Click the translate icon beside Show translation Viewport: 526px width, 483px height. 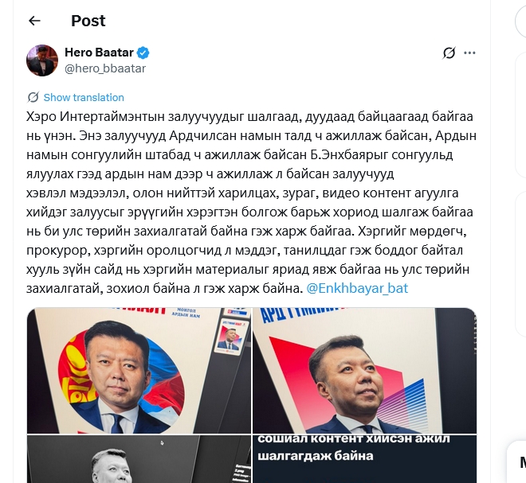point(33,97)
